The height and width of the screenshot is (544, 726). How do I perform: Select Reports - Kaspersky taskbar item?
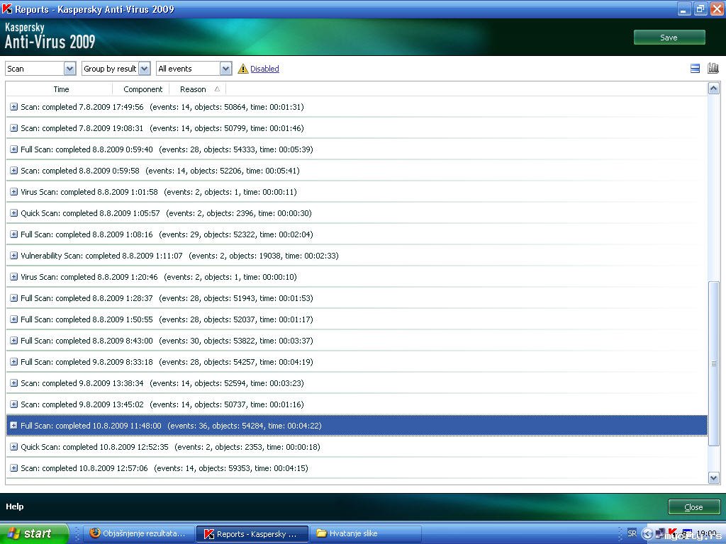pyautogui.click(x=252, y=534)
